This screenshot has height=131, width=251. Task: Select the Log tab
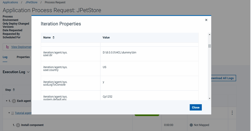pos(5,57)
